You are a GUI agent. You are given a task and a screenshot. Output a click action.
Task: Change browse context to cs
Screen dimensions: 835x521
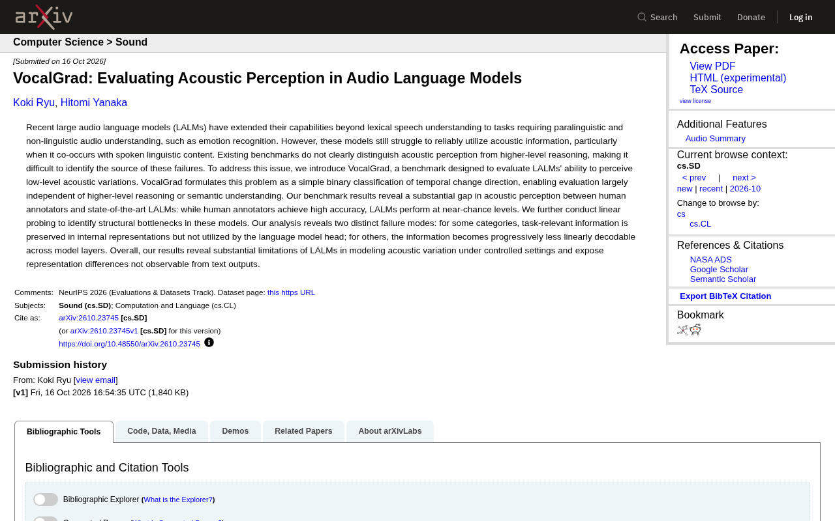(x=681, y=214)
